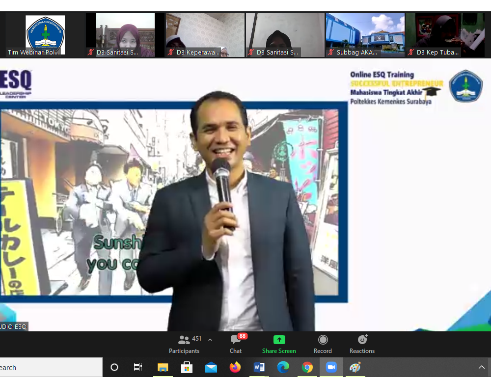Start recording with the Record button
The width and height of the screenshot is (491, 377).
click(x=323, y=344)
